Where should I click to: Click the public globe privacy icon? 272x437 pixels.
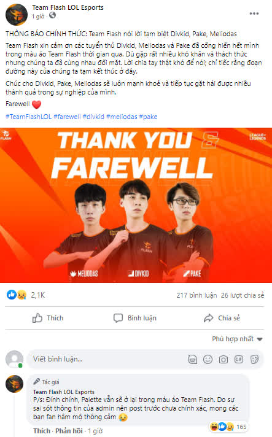pyautogui.click(x=52, y=15)
